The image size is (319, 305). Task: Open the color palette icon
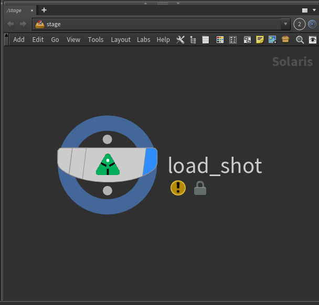tap(220, 40)
